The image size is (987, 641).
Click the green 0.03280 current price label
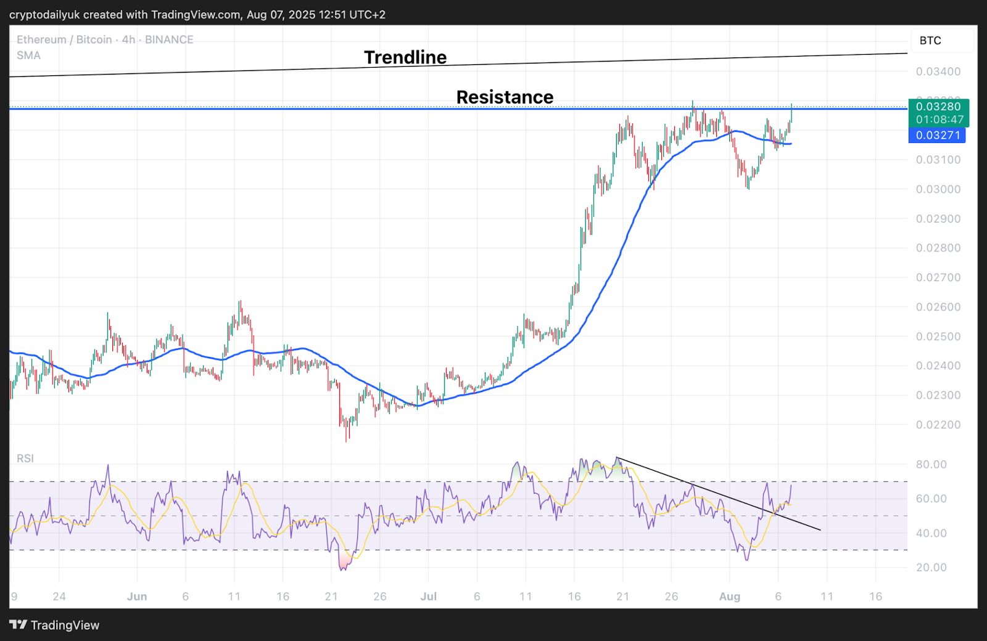tap(938, 107)
